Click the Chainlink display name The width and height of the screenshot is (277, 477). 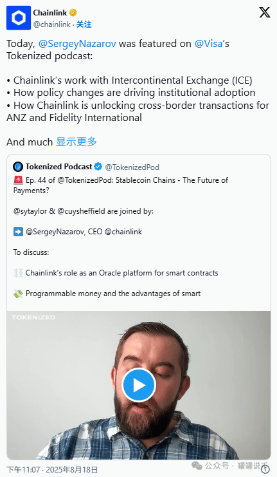(50, 13)
